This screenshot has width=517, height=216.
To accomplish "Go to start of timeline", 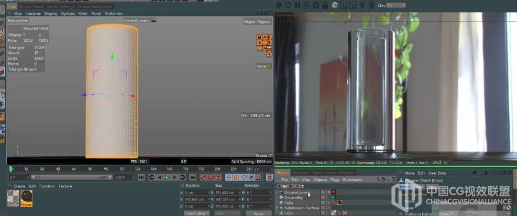I will (x=141, y=177).
